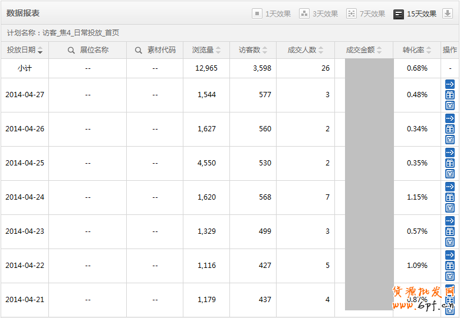Click grid icon in 2014-04-25 row

pyautogui.click(x=450, y=174)
